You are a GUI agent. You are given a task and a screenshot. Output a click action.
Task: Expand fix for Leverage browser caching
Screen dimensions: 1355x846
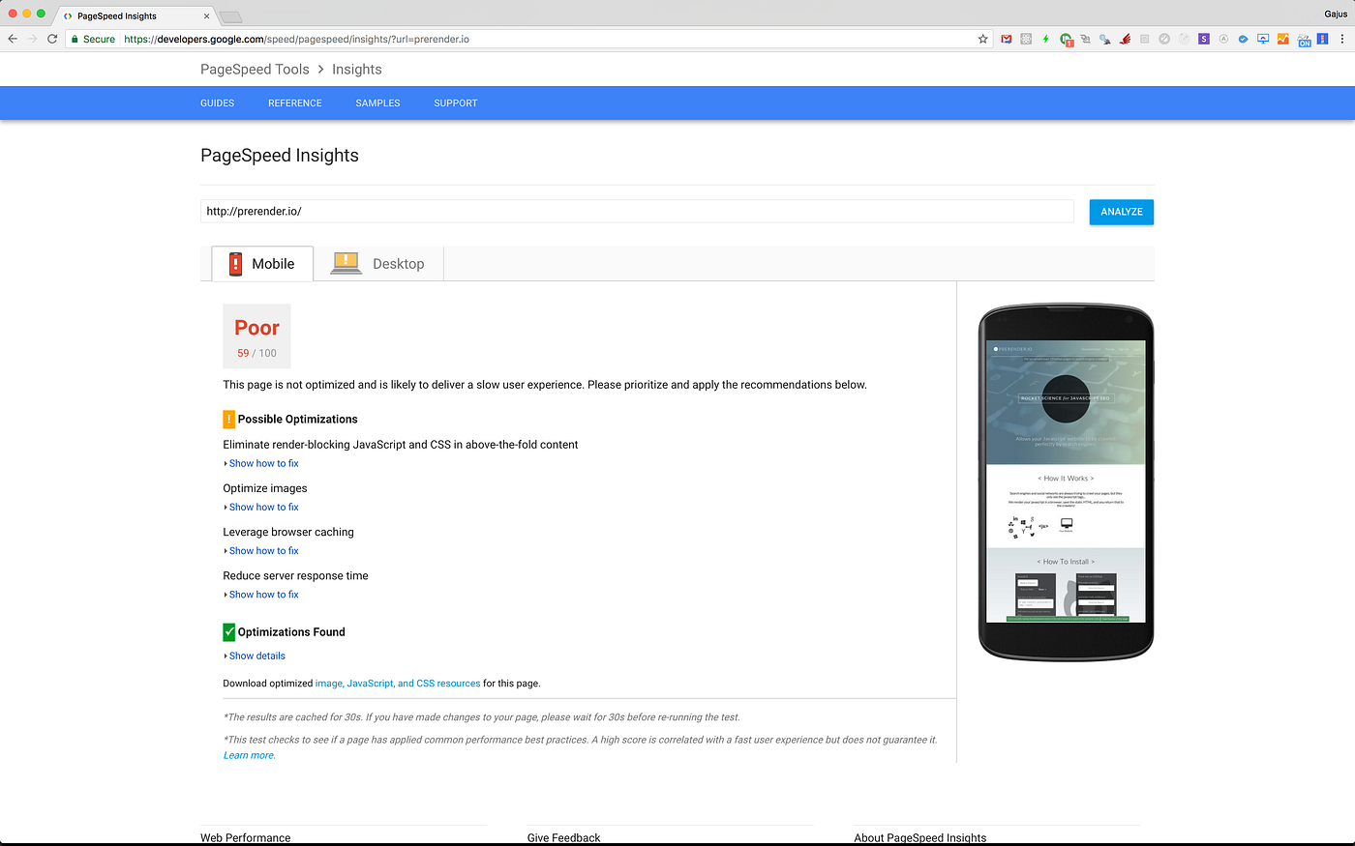tap(263, 550)
